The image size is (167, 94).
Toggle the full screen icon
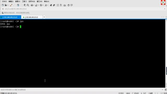tap(58, 5)
